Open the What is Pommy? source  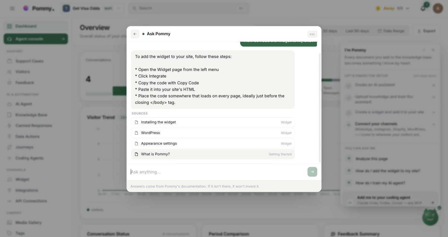pyautogui.click(x=213, y=154)
